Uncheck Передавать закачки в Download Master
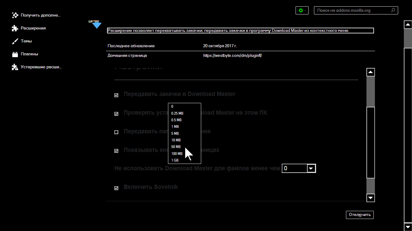The height and width of the screenshot is (231, 412). [x=116, y=95]
